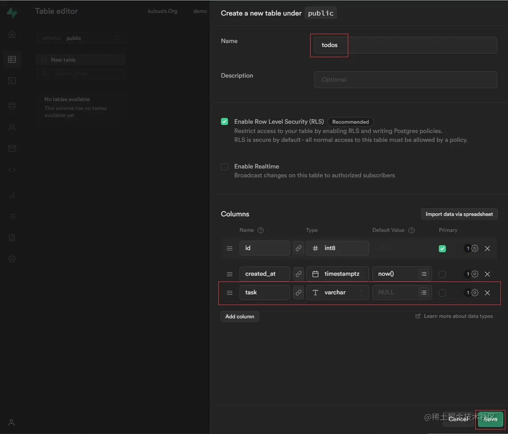Screen dimensions: 508x434
Task: Toggle Enable Row Level Security checkbox
Action: pyautogui.click(x=224, y=121)
